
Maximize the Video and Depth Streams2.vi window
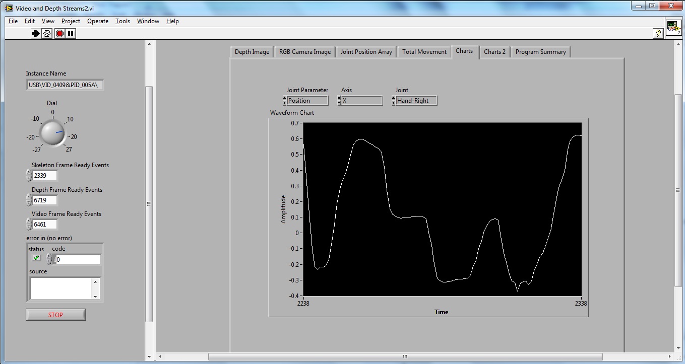point(652,6)
